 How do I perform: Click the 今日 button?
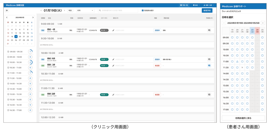[x=70, y=11]
